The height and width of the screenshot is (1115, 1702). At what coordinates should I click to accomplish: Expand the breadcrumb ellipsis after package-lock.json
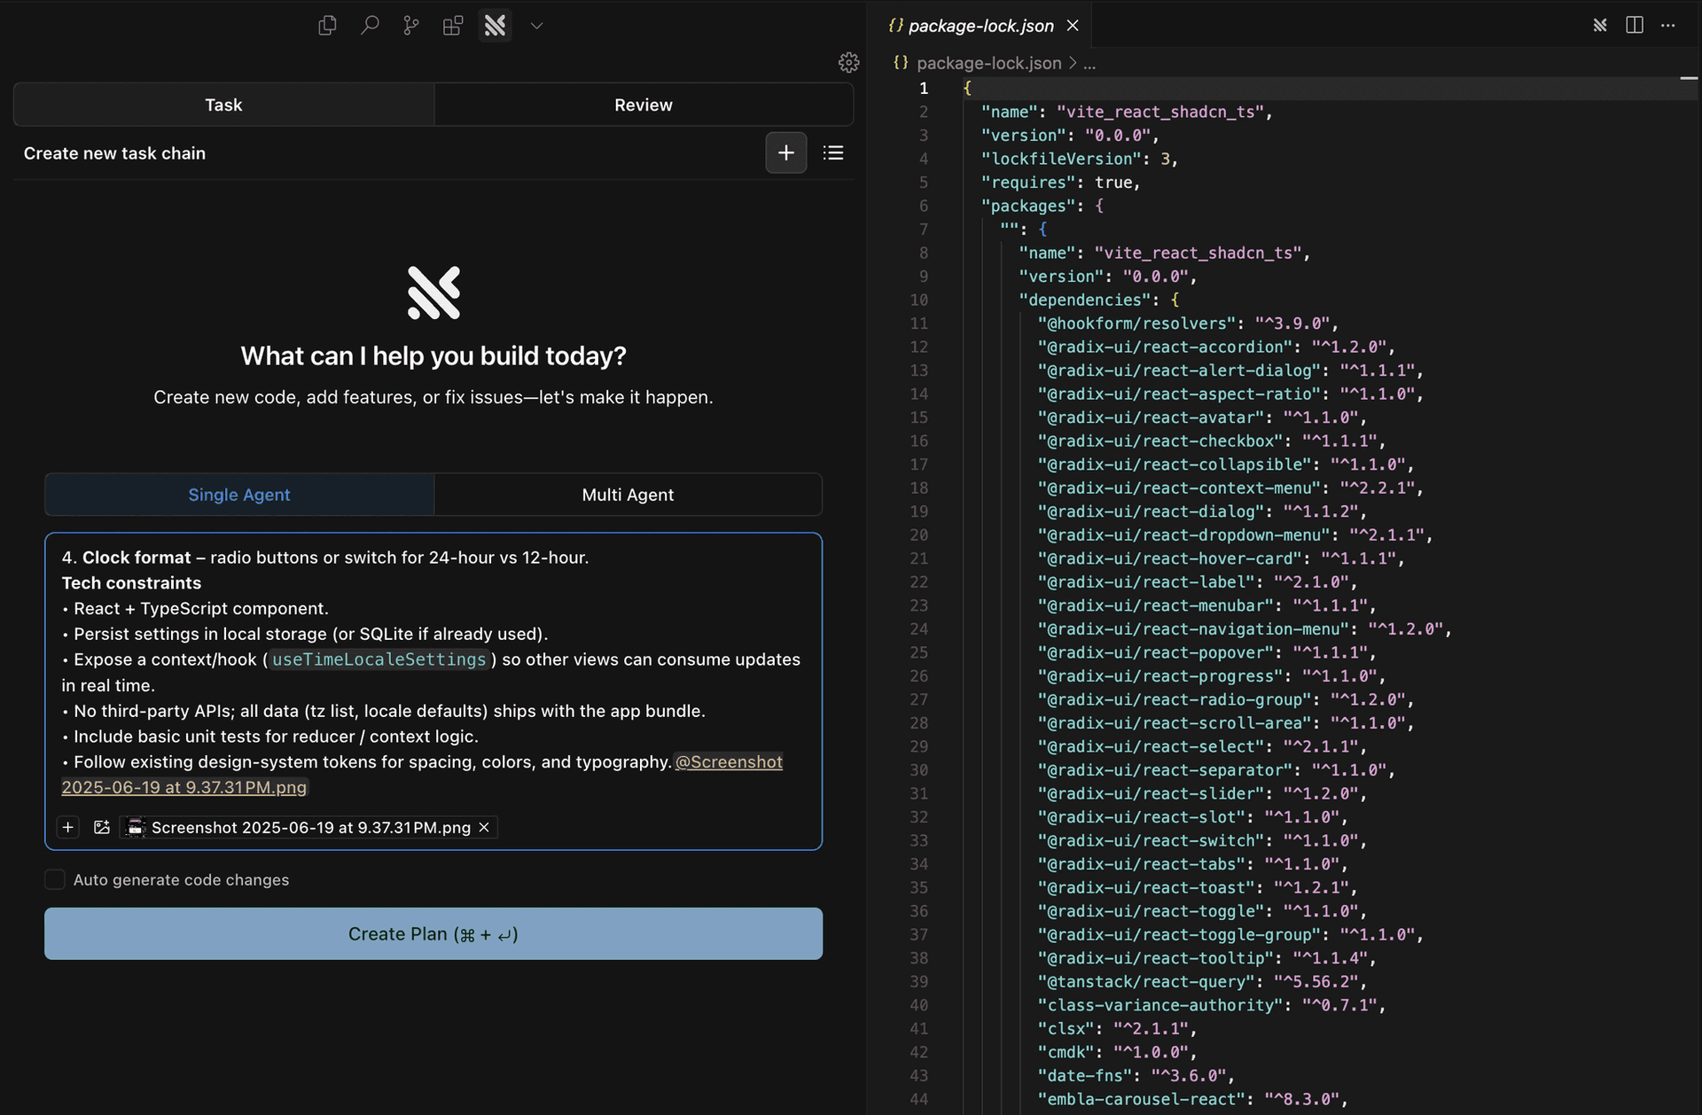[1089, 64]
